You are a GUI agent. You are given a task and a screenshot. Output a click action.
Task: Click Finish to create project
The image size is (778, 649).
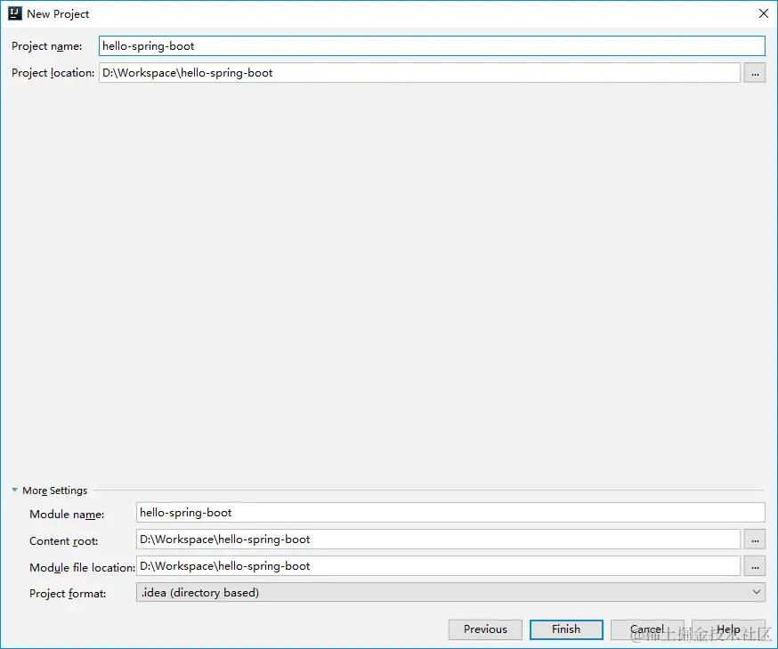pyautogui.click(x=566, y=629)
